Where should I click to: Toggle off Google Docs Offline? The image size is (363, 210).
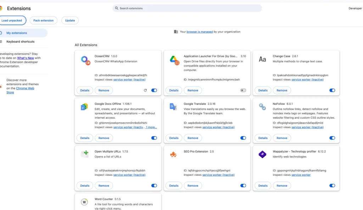click(x=154, y=138)
